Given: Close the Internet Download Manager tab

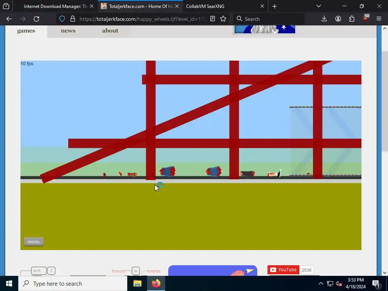Looking at the screenshot, I should pyautogui.click(x=92, y=6).
